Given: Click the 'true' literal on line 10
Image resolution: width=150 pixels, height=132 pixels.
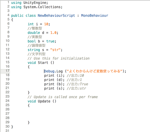Looking at the screenshot, I should (x=50, y=41).
